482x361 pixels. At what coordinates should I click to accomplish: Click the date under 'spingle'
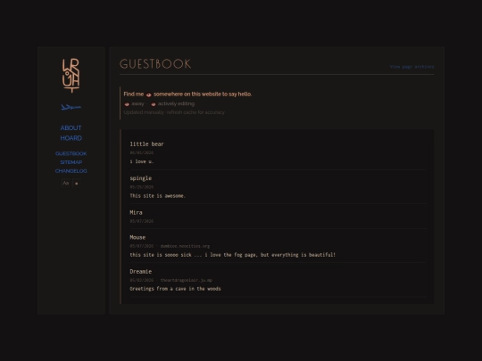[x=141, y=187]
